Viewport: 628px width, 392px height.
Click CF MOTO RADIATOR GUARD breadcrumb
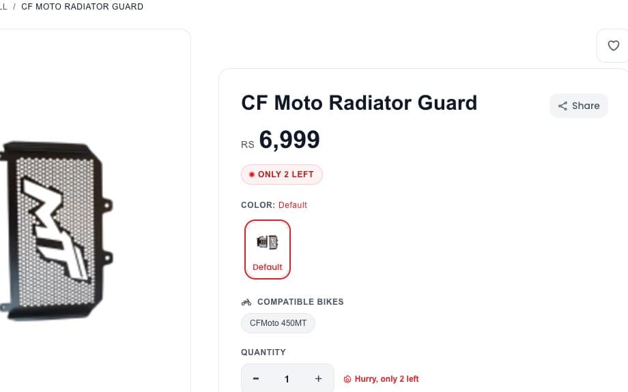coord(82,7)
